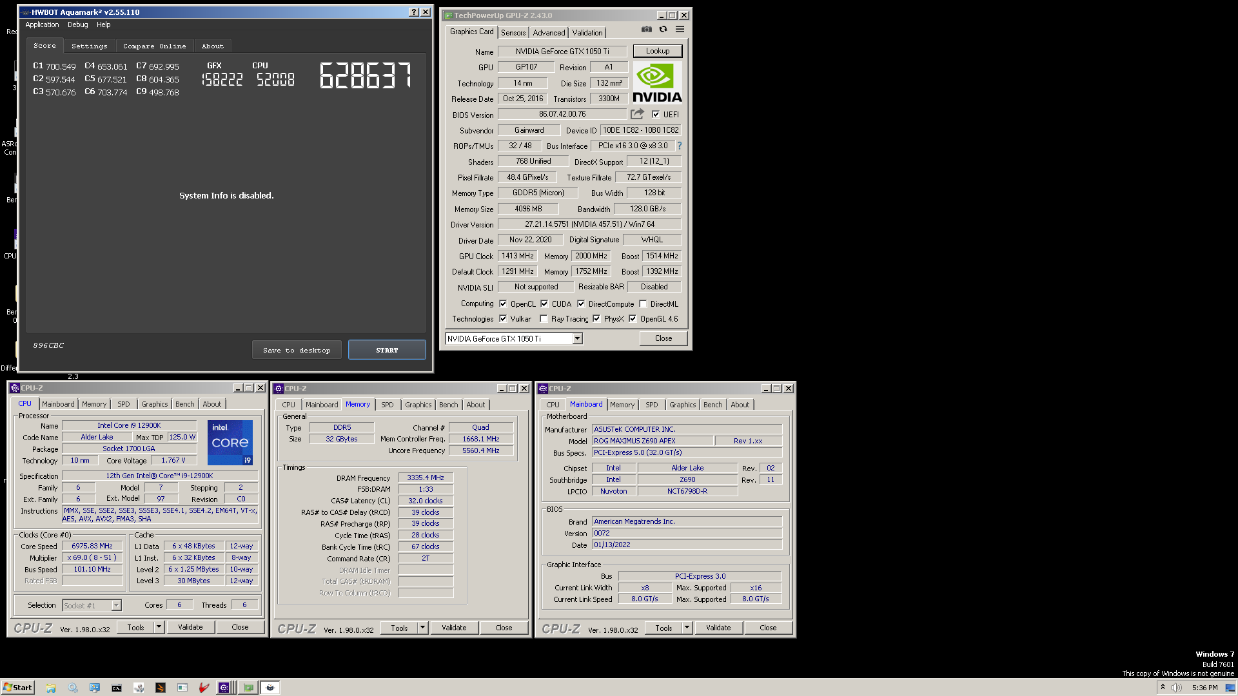Open the GPU-Z Advanced tab
The height and width of the screenshot is (696, 1238).
coord(549,33)
